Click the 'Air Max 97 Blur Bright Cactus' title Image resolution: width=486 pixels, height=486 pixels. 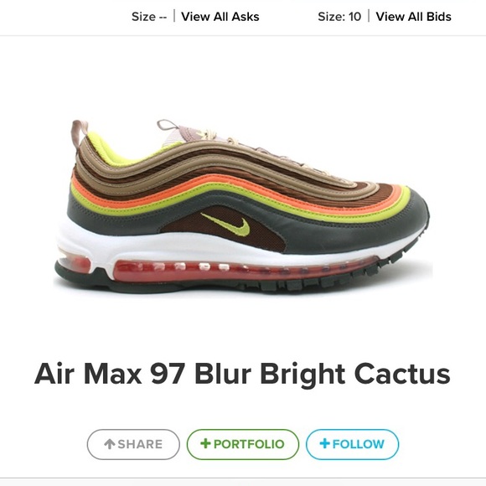click(242, 374)
